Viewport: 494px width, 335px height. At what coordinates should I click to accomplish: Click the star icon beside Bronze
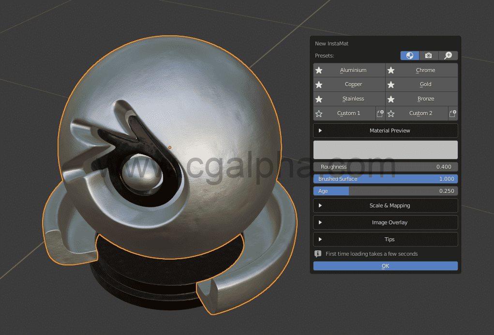(x=390, y=99)
